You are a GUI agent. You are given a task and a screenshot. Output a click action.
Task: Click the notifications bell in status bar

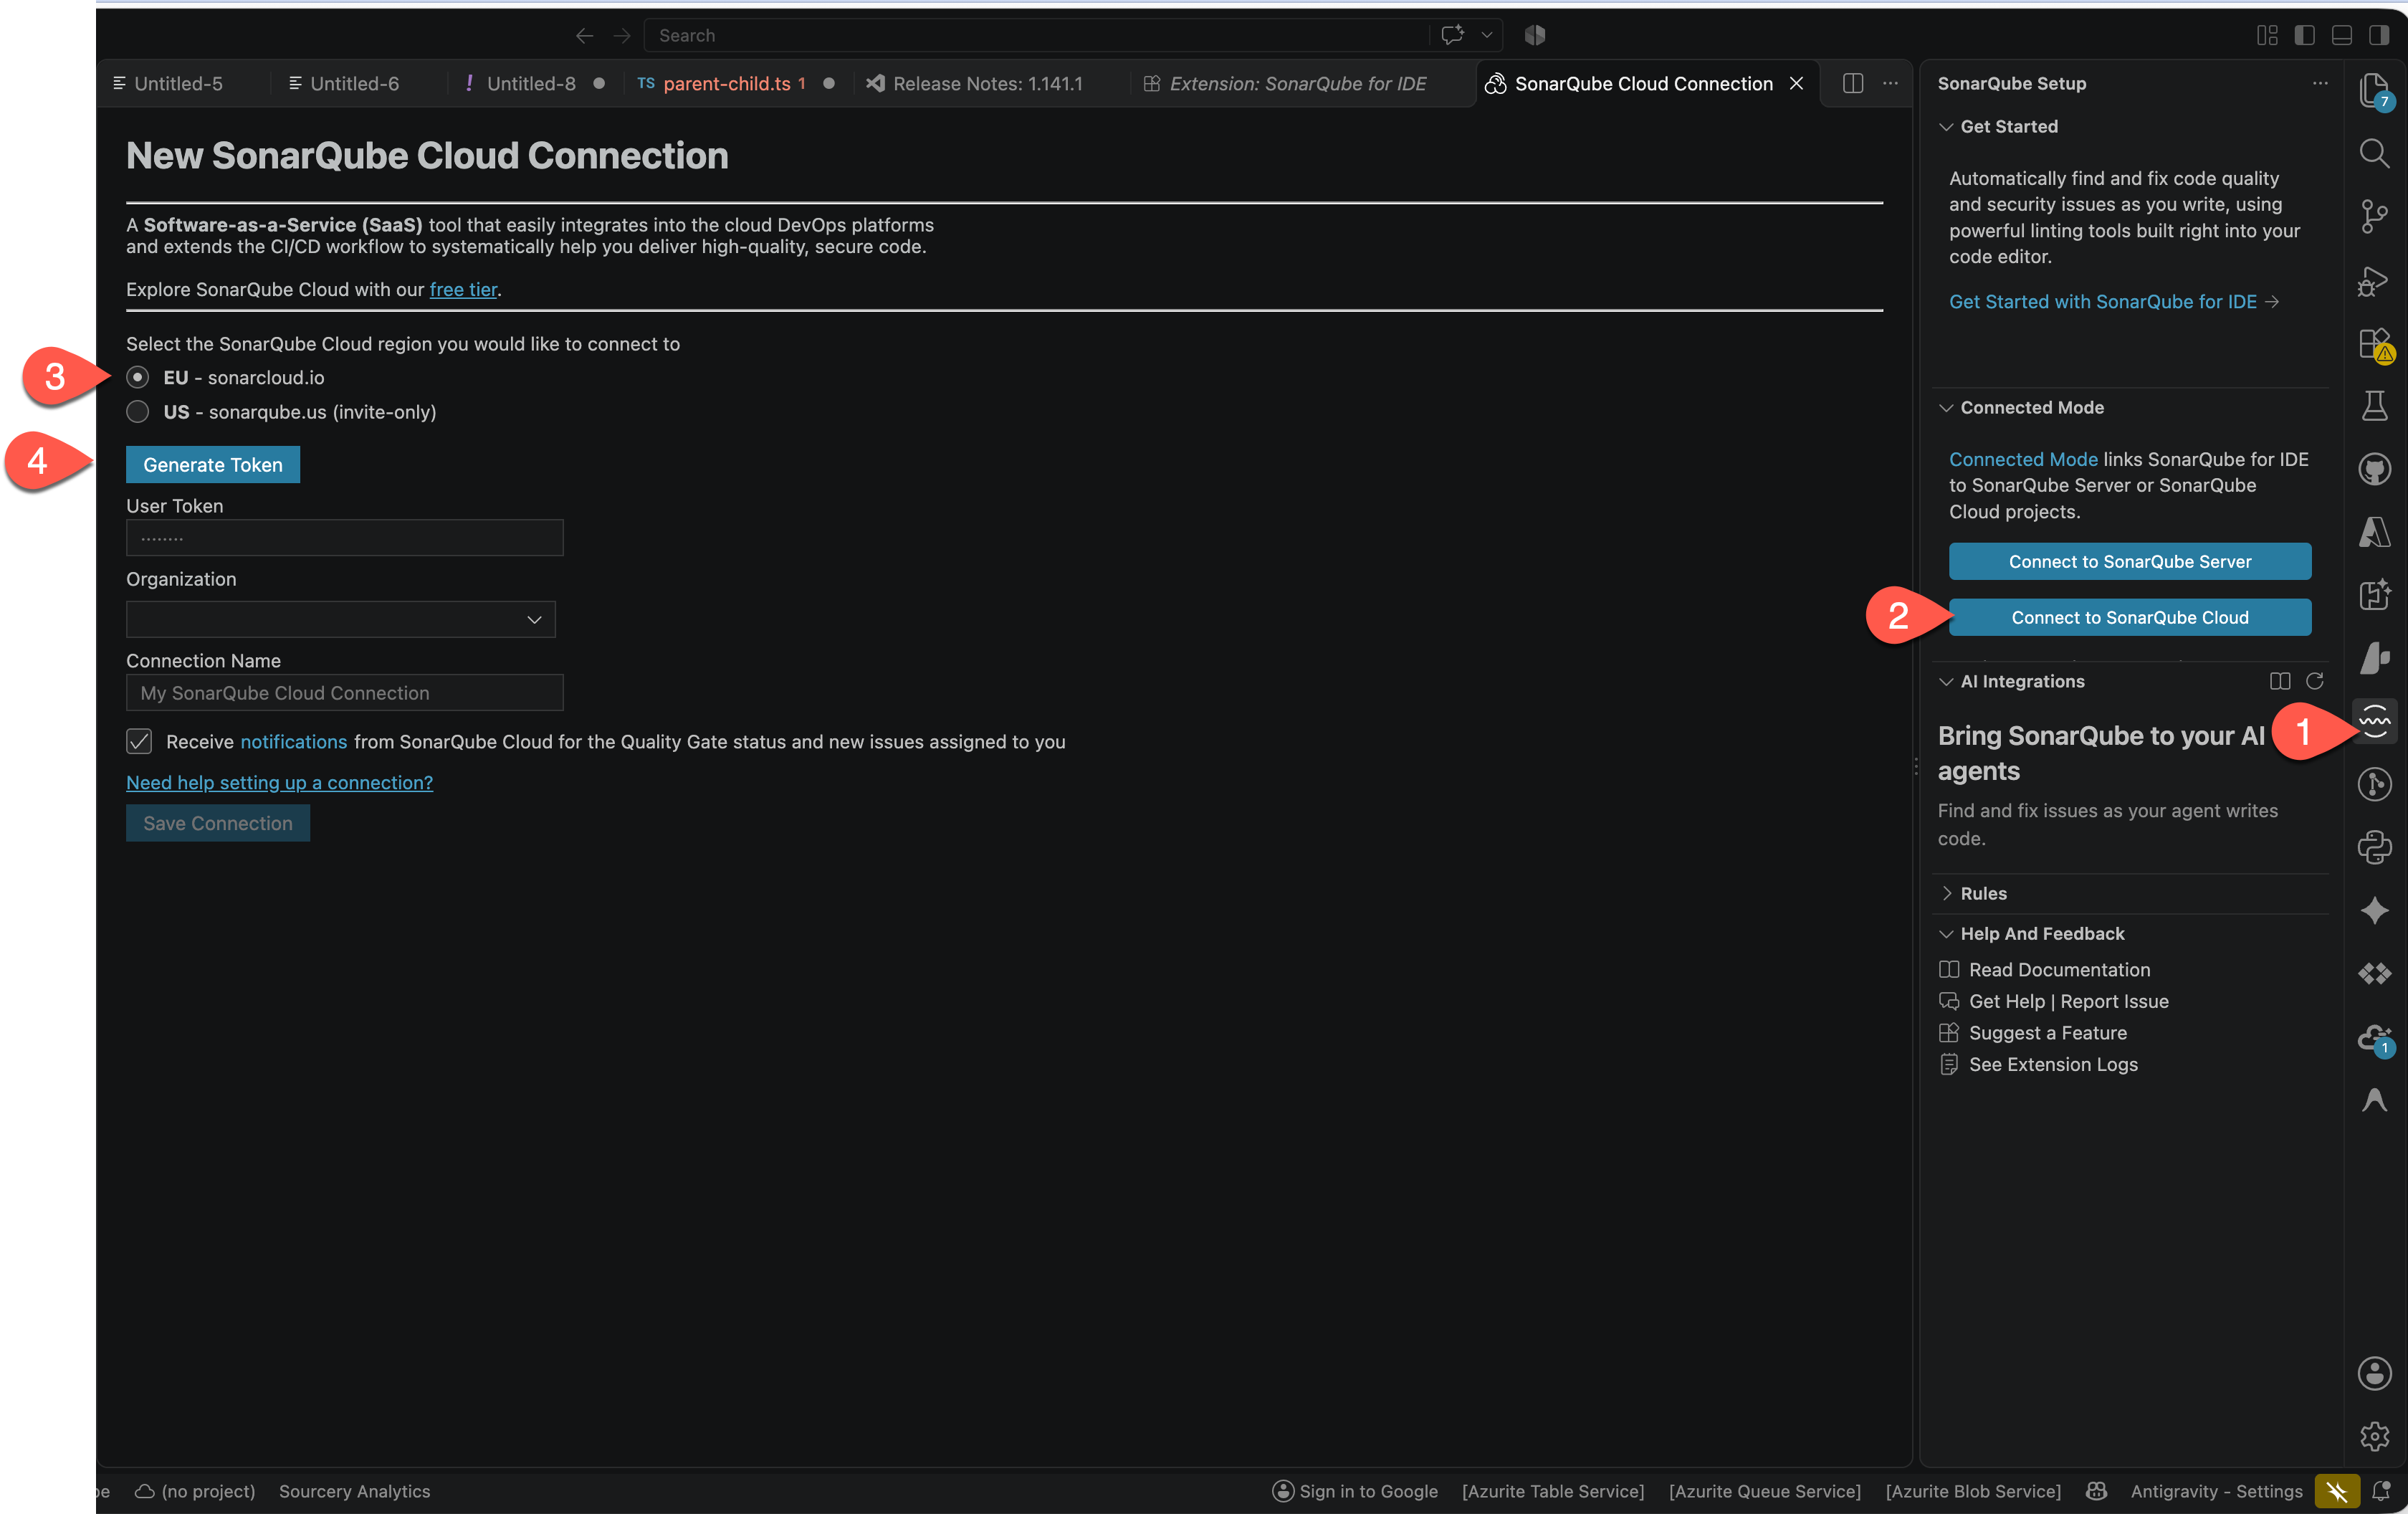pyautogui.click(x=2382, y=1491)
